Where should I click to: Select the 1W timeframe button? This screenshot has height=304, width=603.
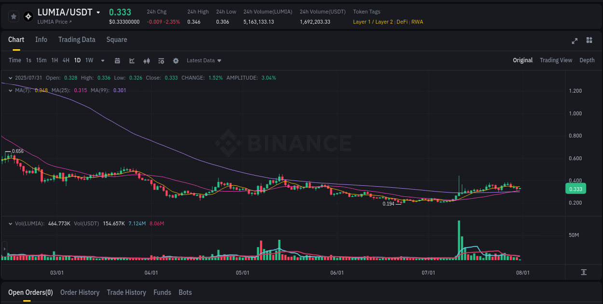tap(89, 60)
